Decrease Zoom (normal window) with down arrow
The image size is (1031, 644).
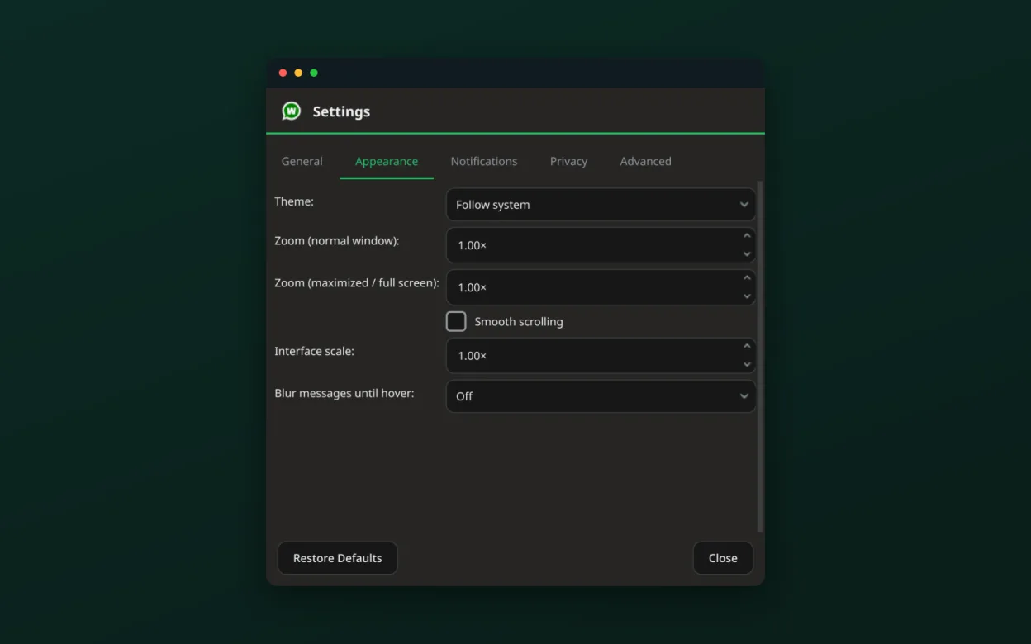747,254
